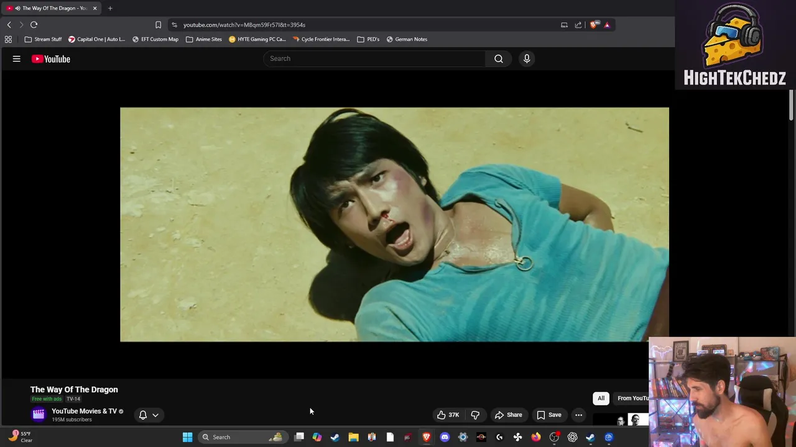Open the German Notes bookmark

tap(407, 39)
